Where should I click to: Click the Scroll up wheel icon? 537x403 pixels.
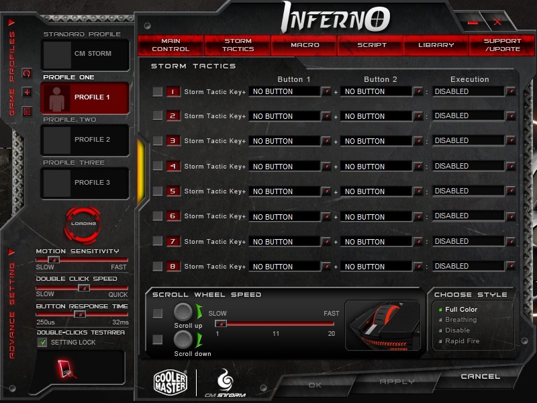183,312
